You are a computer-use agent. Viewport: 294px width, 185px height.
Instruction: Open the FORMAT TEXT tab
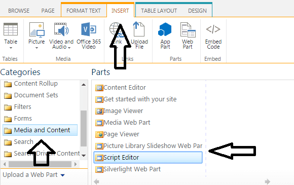tap(84, 11)
